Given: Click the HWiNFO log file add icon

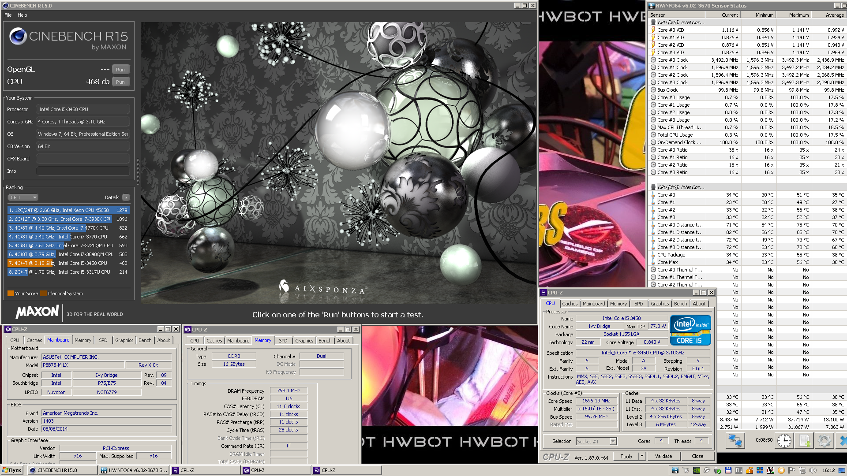Looking at the screenshot, I should [x=805, y=441].
